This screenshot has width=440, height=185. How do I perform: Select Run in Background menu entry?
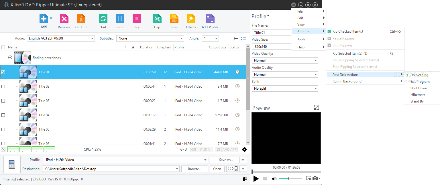click(x=365, y=81)
